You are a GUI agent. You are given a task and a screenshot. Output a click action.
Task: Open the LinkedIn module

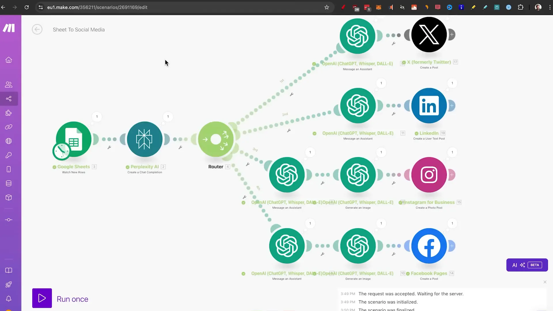(x=429, y=106)
